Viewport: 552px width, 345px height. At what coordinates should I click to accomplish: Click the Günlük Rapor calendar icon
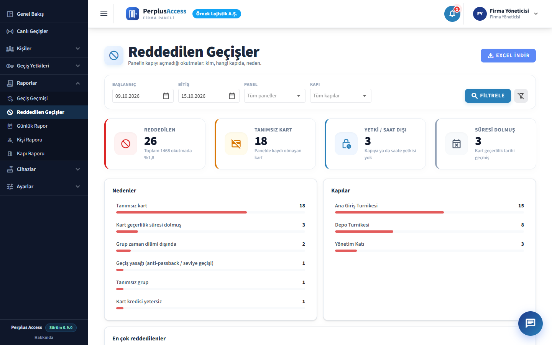pos(10,126)
